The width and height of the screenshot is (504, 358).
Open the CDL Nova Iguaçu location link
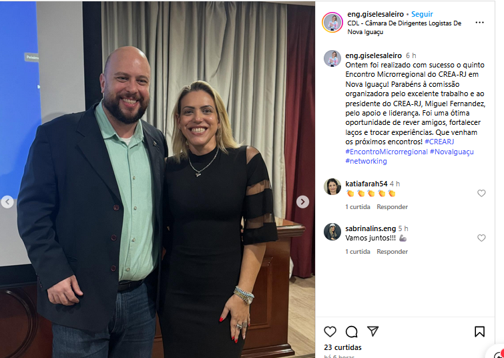(x=404, y=27)
